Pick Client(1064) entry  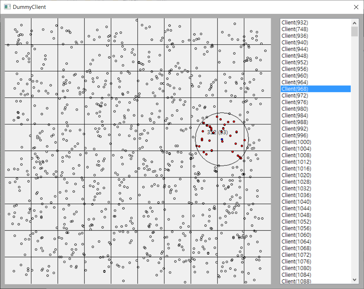coord(315,242)
